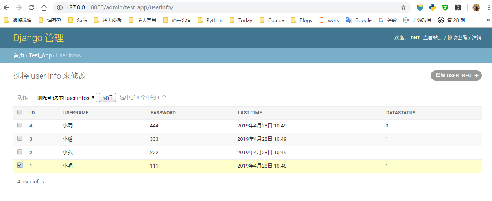Open the record with ID 3
The image size is (492, 201).
[x=31, y=139]
